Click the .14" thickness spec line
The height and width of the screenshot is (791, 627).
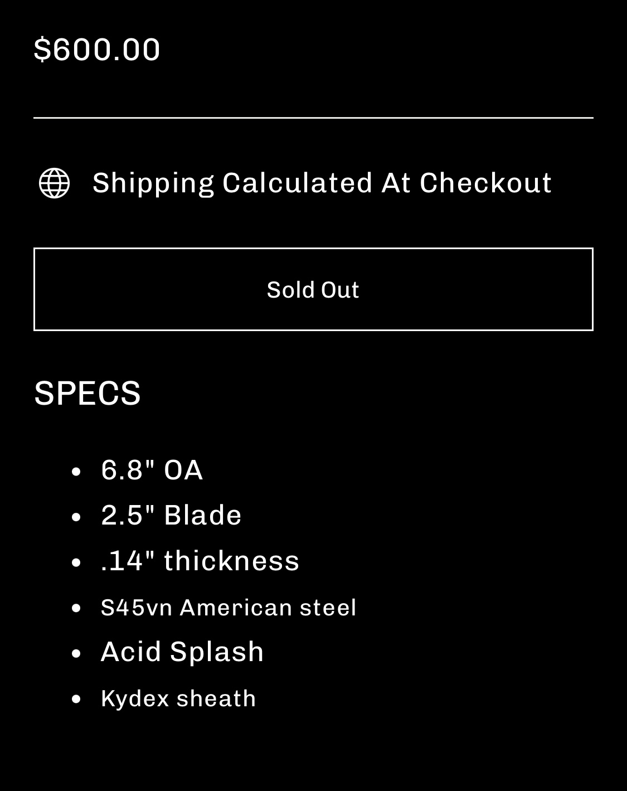(200, 561)
